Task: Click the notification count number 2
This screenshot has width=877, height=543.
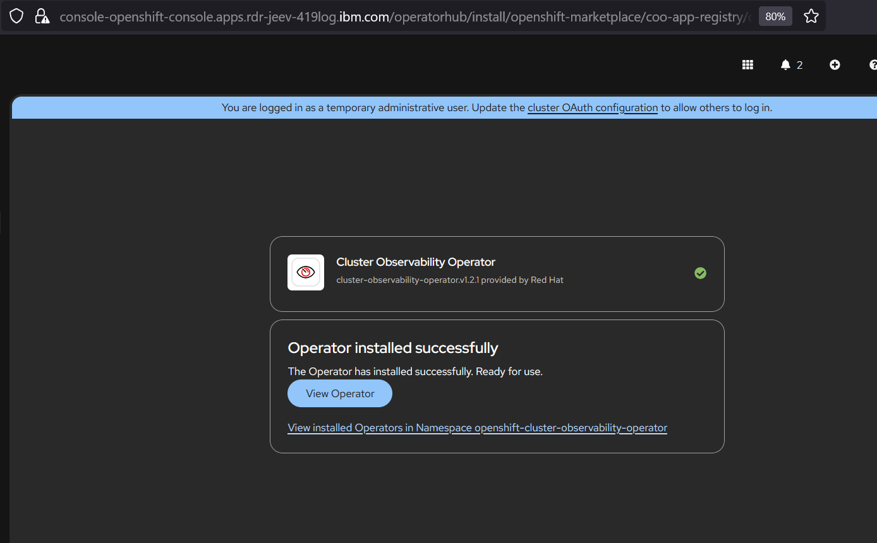Action: coord(799,65)
